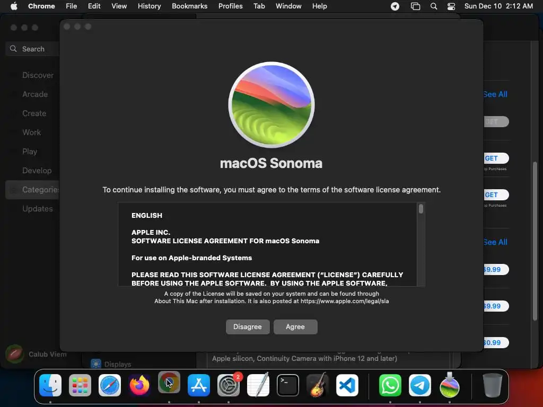Open Terminal from the Dock
Screen dimensions: 543x407
[288, 385]
